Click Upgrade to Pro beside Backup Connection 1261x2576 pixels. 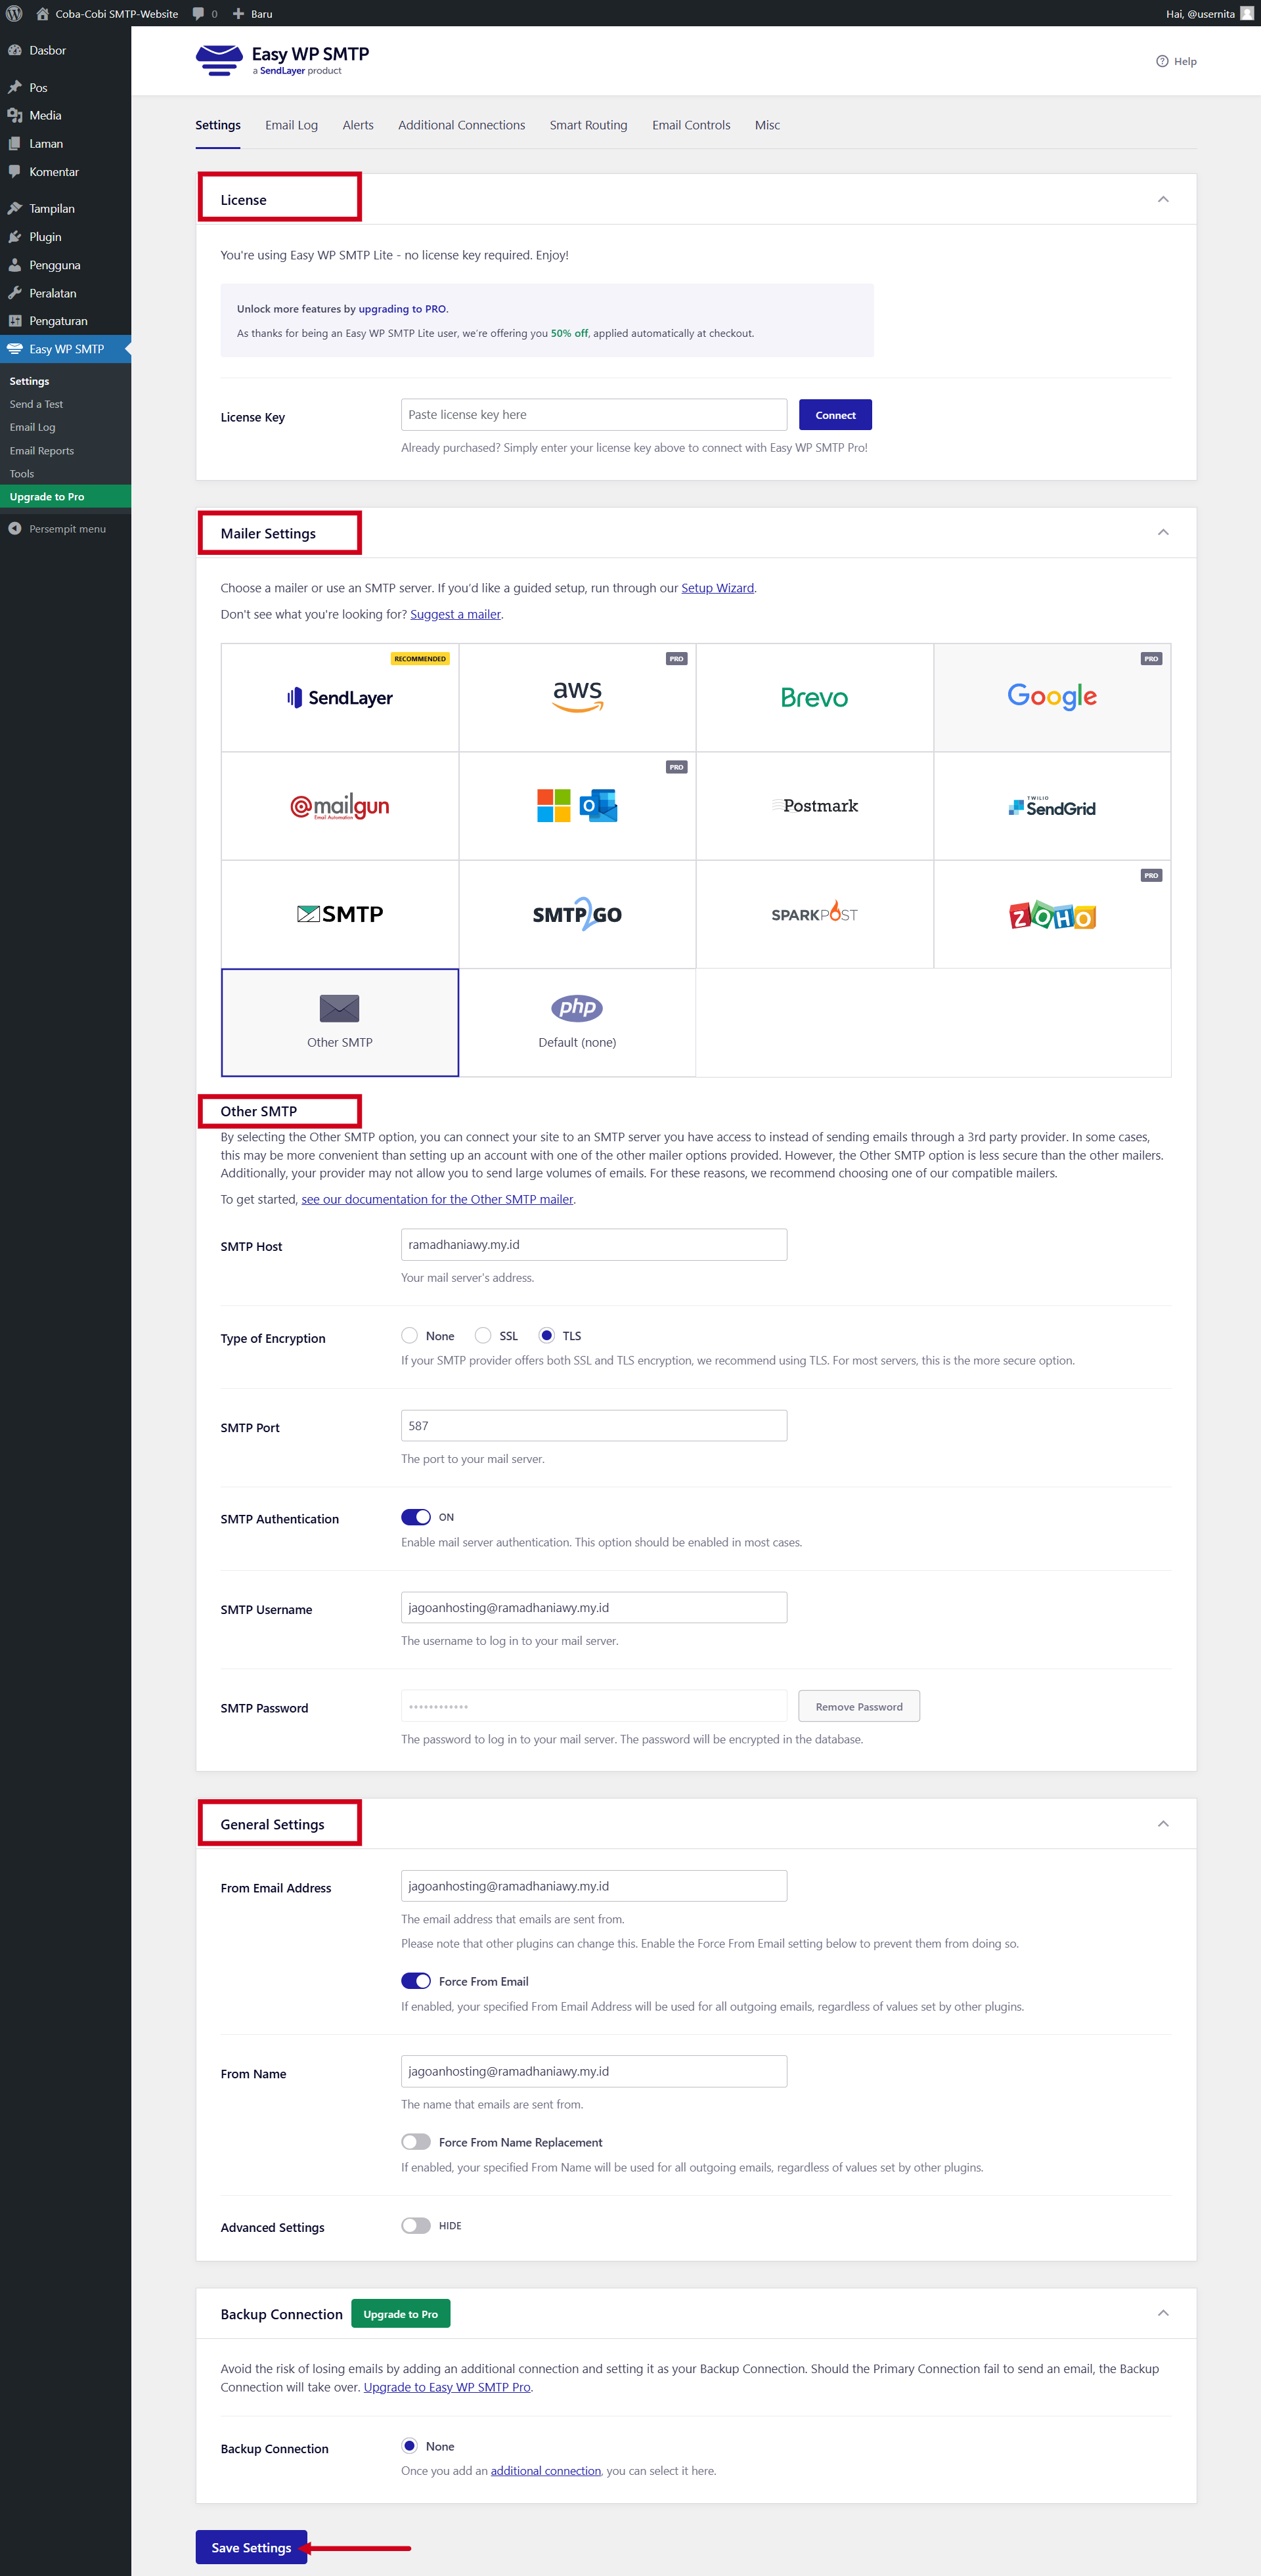coord(400,2314)
